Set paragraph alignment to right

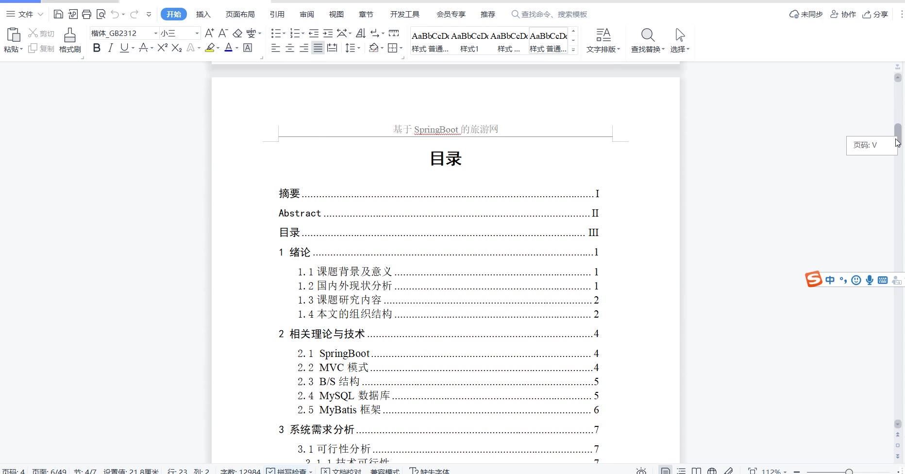pyautogui.click(x=304, y=48)
